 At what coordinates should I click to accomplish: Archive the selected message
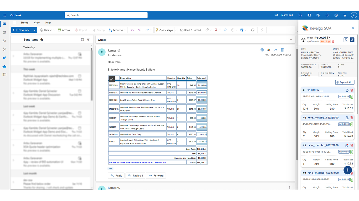[x=64, y=30]
